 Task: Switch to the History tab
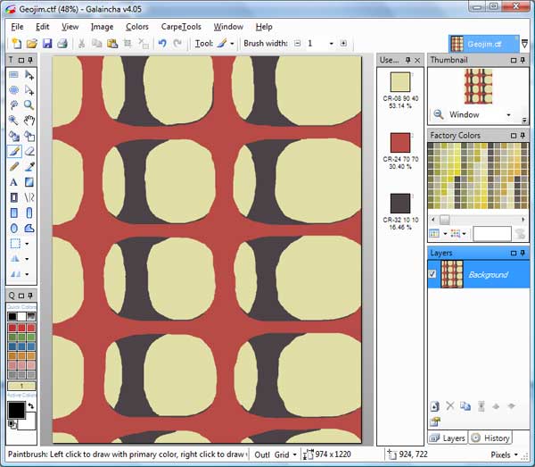coord(490,438)
